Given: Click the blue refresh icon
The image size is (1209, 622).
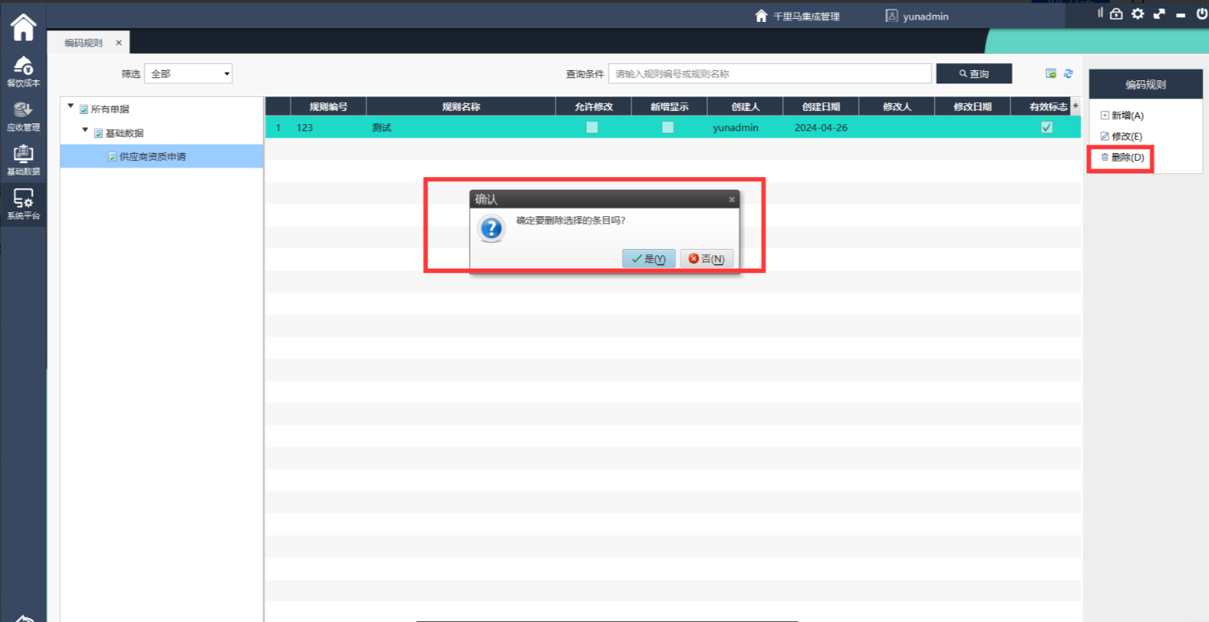Looking at the screenshot, I should (1068, 73).
